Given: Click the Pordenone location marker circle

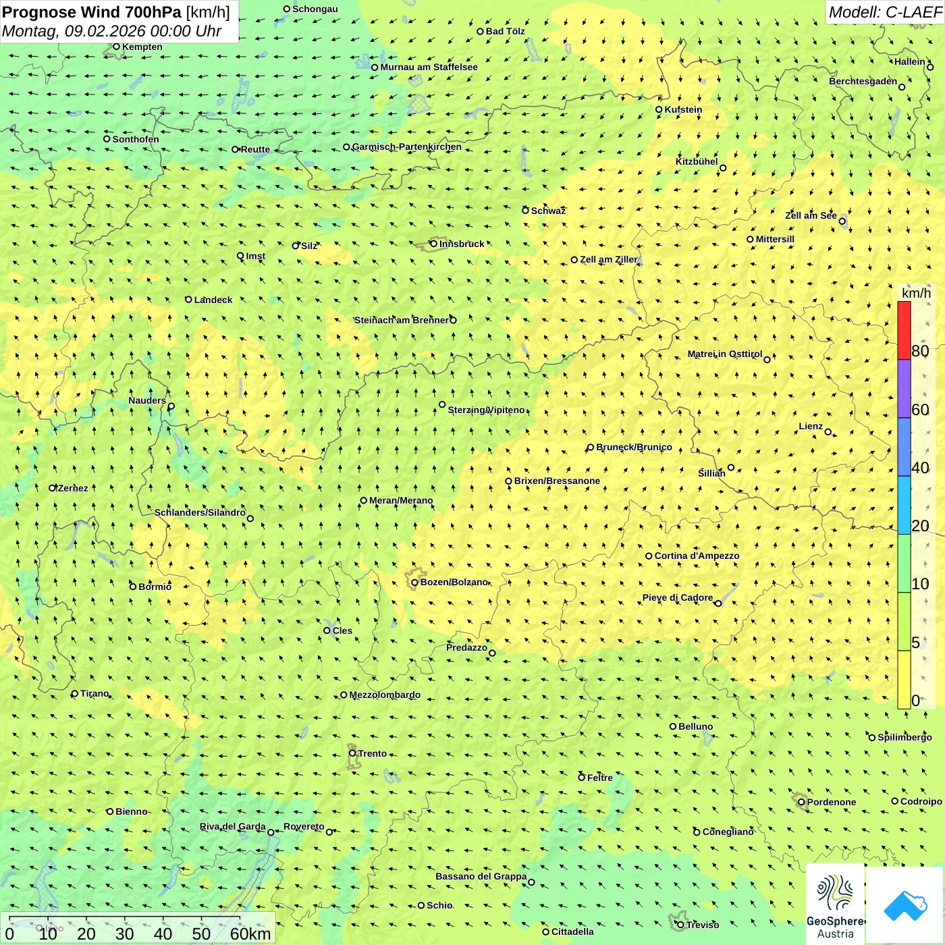Looking at the screenshot, I should [x=801, y=802].
